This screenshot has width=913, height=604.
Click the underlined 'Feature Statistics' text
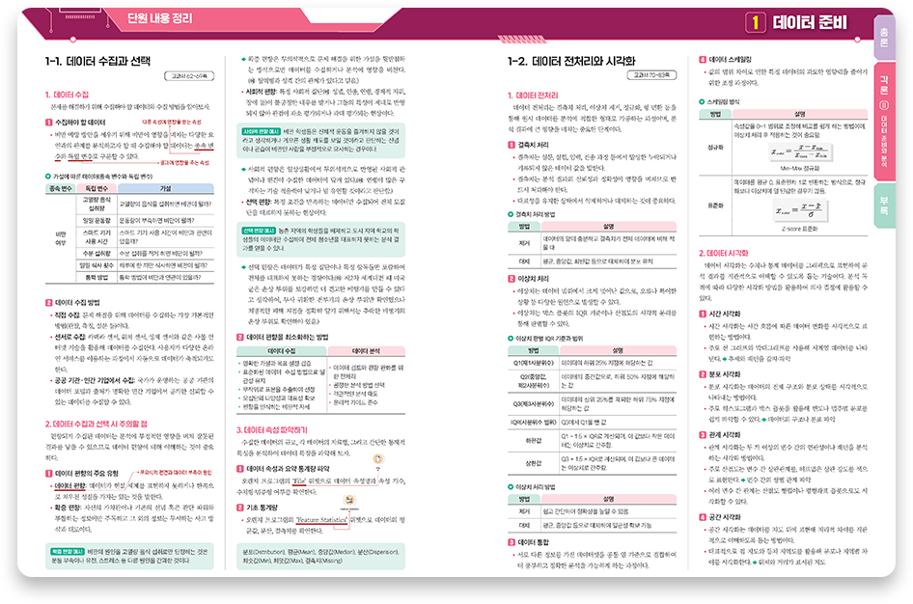321,520
